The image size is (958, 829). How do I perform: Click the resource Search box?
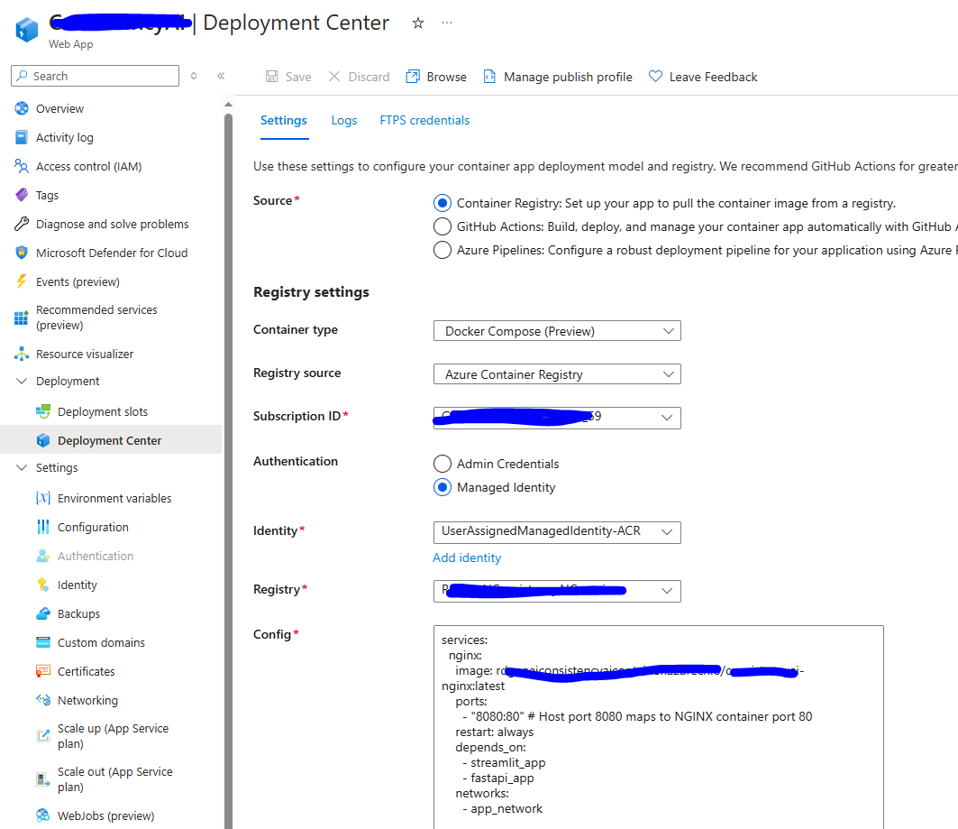pos(95,76)
